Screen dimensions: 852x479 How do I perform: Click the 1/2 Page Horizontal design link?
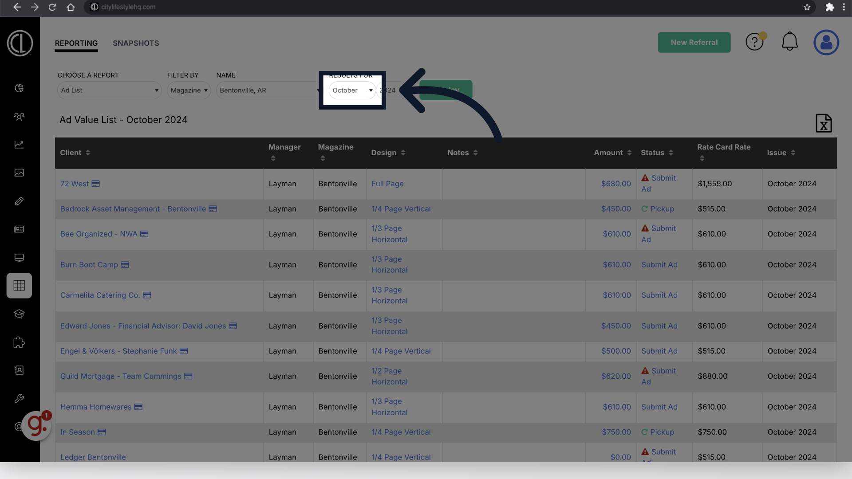390,377
